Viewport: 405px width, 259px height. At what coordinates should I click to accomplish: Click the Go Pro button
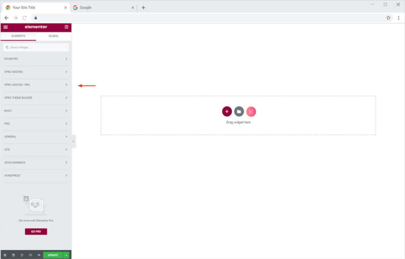tap(36, 231)
